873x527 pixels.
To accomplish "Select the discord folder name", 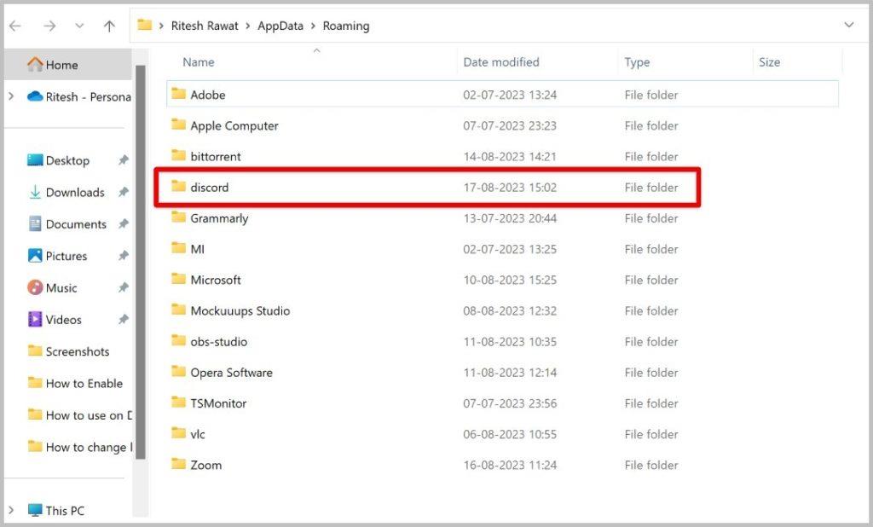I will (x=210, y=188).
